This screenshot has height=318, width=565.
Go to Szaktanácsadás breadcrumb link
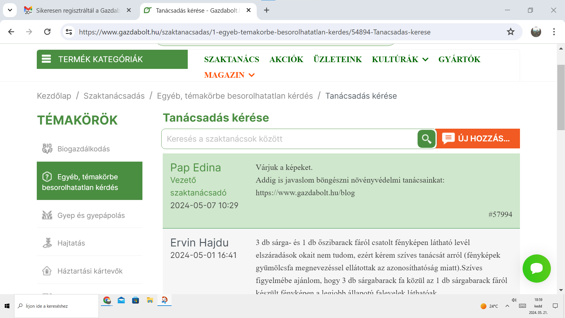[114, 96]
